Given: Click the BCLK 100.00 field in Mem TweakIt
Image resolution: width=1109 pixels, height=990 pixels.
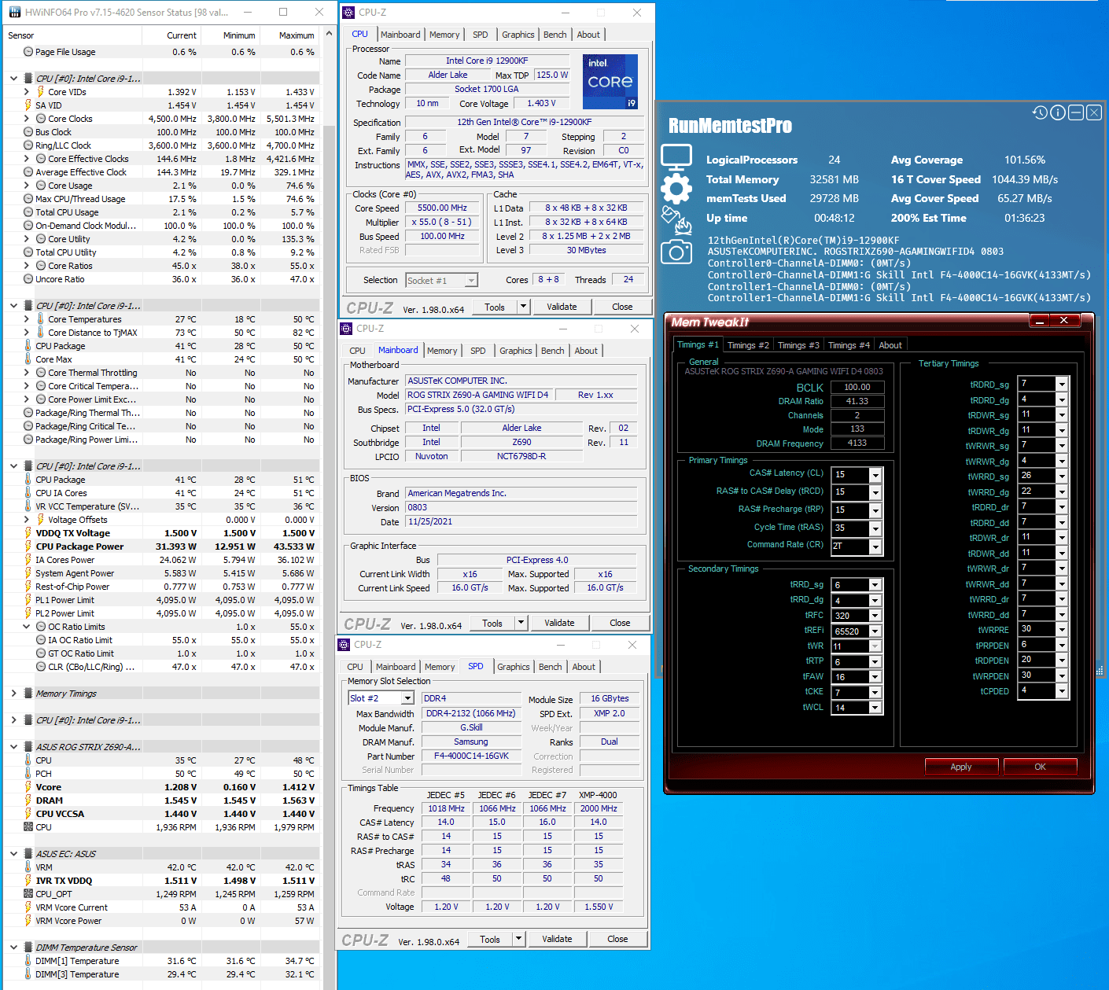Looking at the screenshot, I should coord(857,387).
